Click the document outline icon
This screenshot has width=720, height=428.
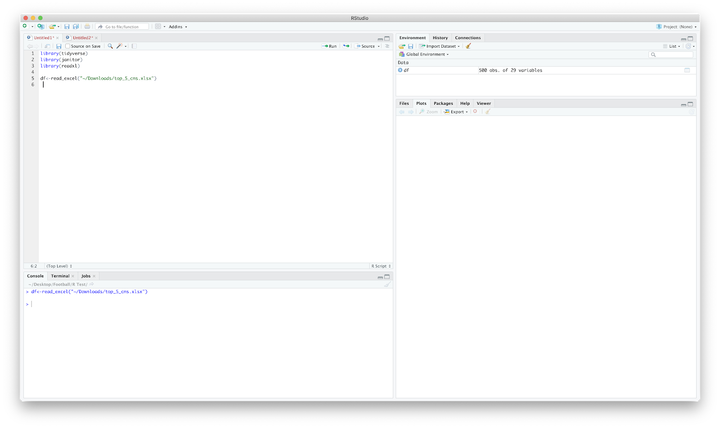coord(387,46)
